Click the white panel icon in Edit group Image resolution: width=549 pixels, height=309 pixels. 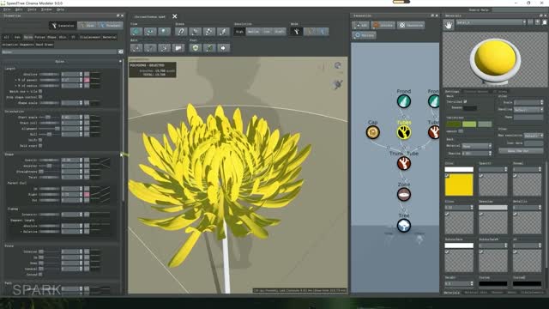[x=178, y=48]
